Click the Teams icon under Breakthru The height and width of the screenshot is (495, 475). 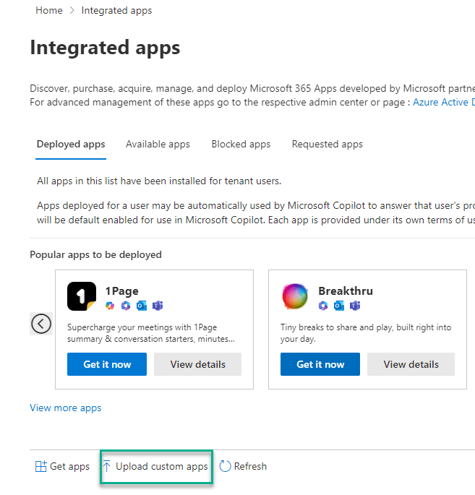(x=355, y=306)
